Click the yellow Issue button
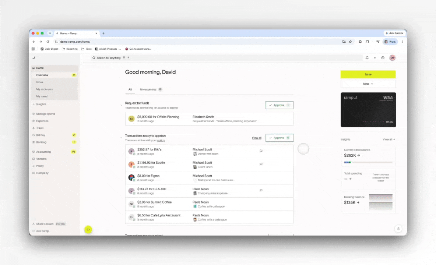Viewport: 436px width, 265px height. [368, 74]
